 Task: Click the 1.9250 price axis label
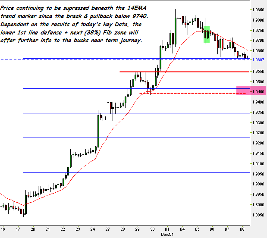(x=258, y=133)
